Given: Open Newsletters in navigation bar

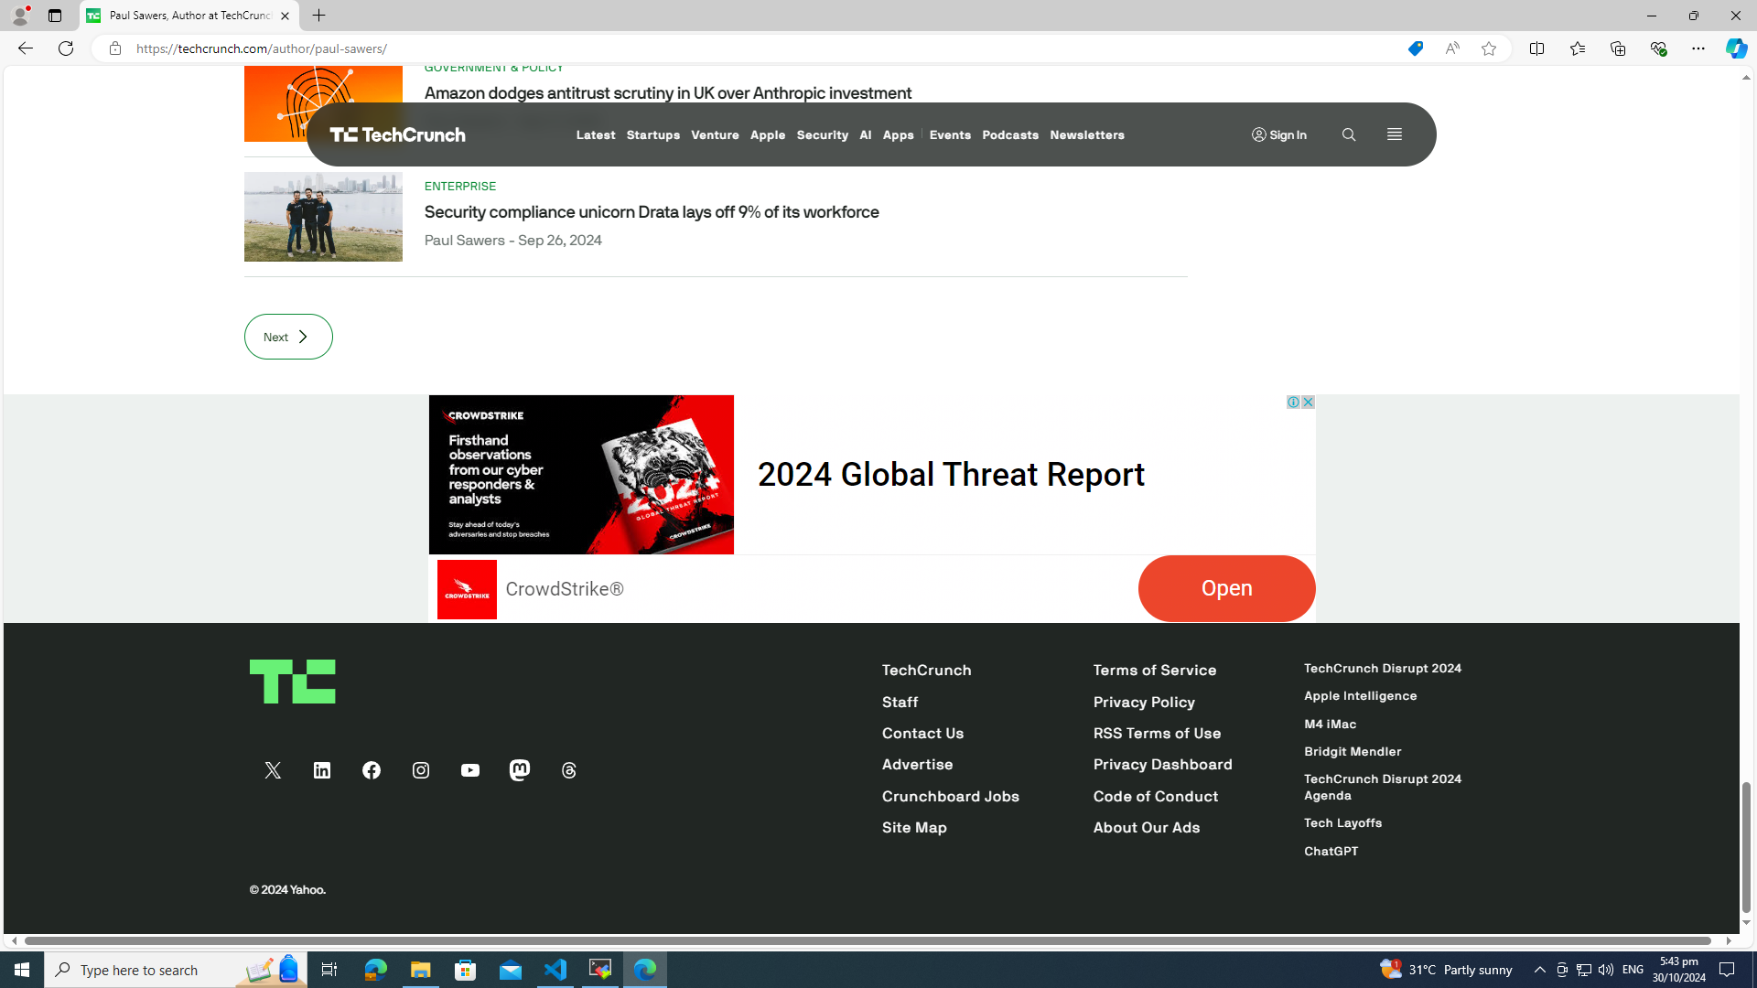Looking at the screenshot, I should tap(1087, 135).
